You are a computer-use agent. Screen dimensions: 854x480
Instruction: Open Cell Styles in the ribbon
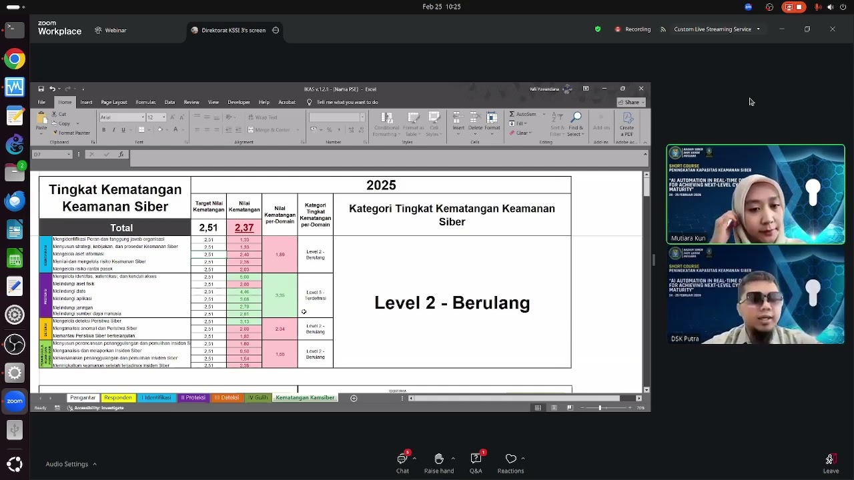click(x=434, y=124)
